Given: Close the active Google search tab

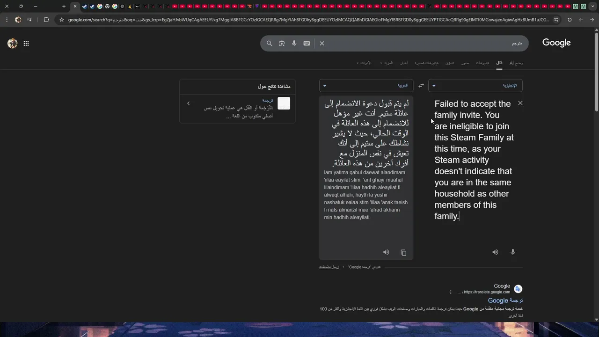Looking at the screenshot, I should click(x=75, y=6).
